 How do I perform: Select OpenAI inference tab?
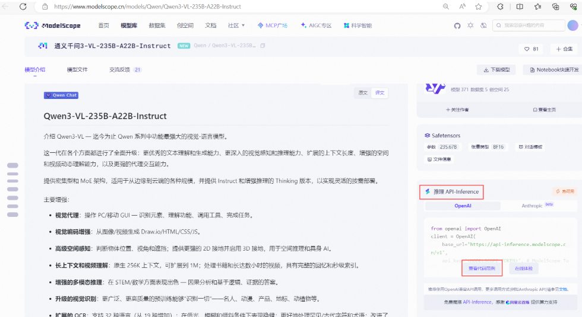click(463, 206)
